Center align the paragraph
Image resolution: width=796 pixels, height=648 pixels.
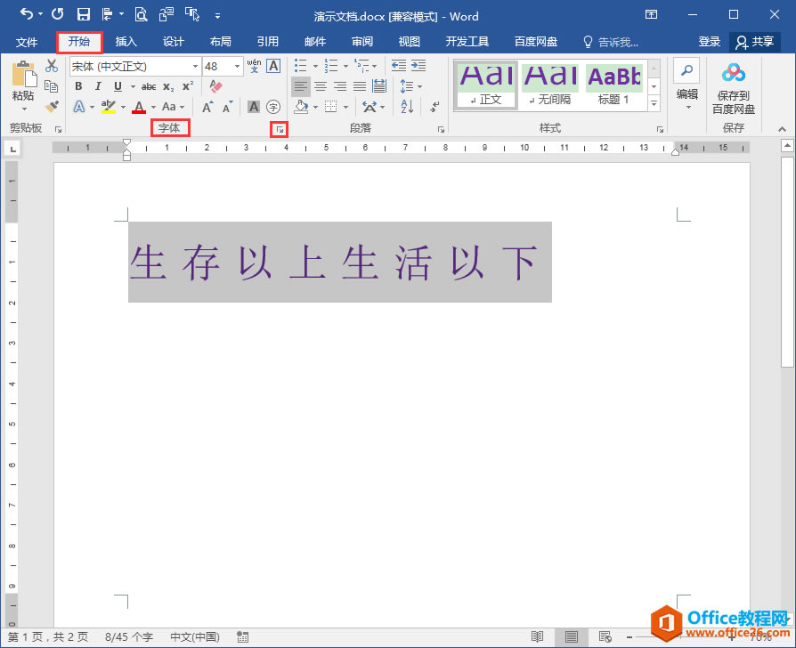tap(321, 86)
